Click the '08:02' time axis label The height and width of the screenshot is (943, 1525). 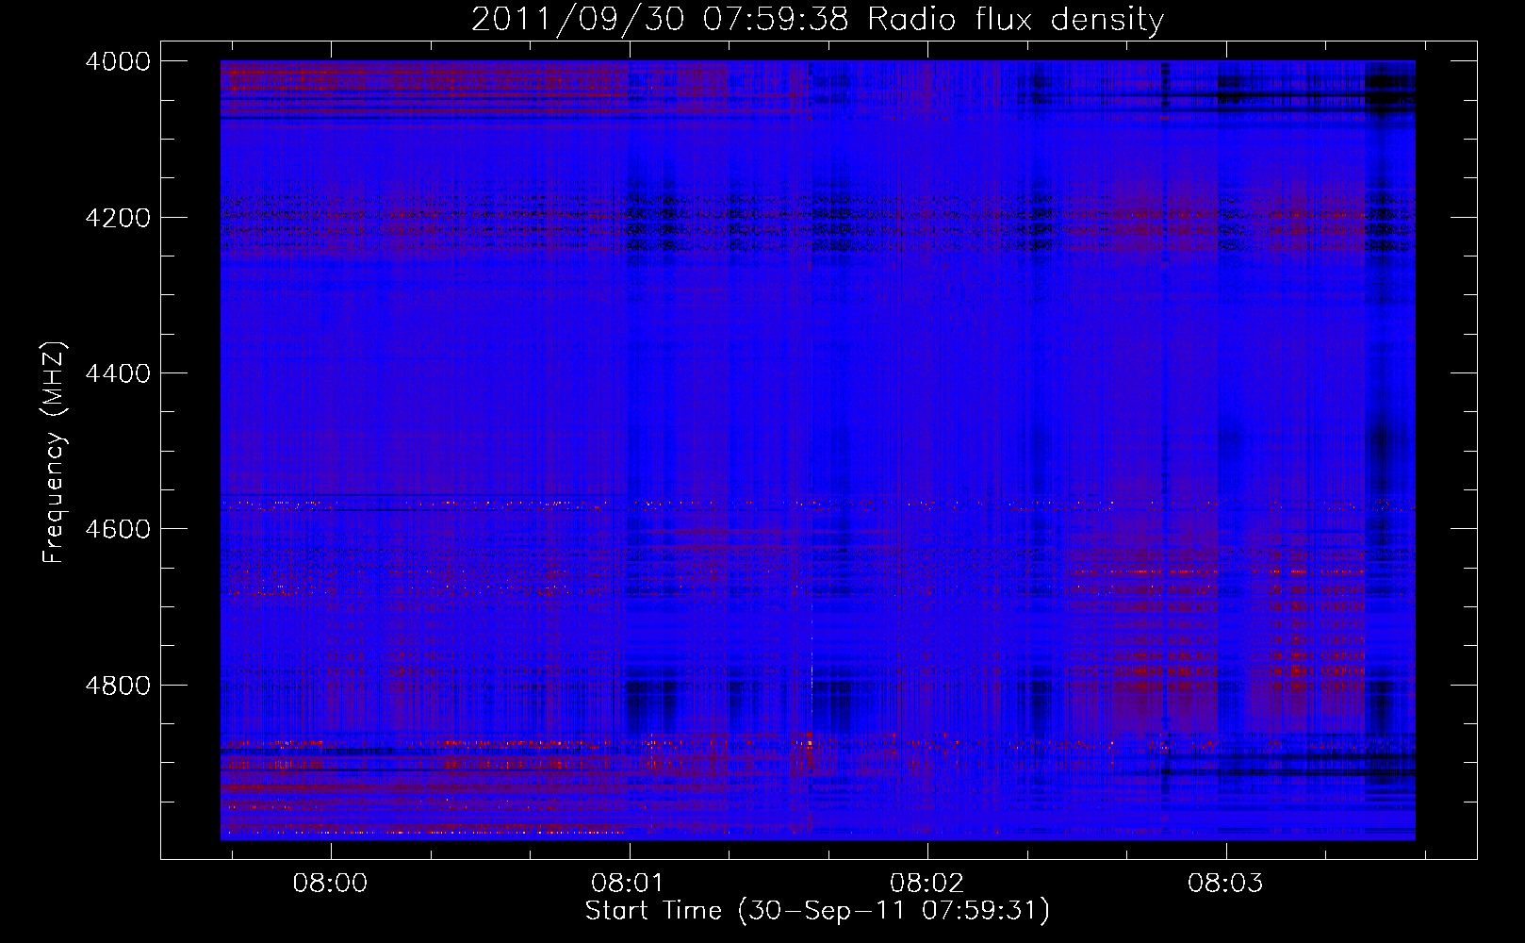tap(926, 884)
